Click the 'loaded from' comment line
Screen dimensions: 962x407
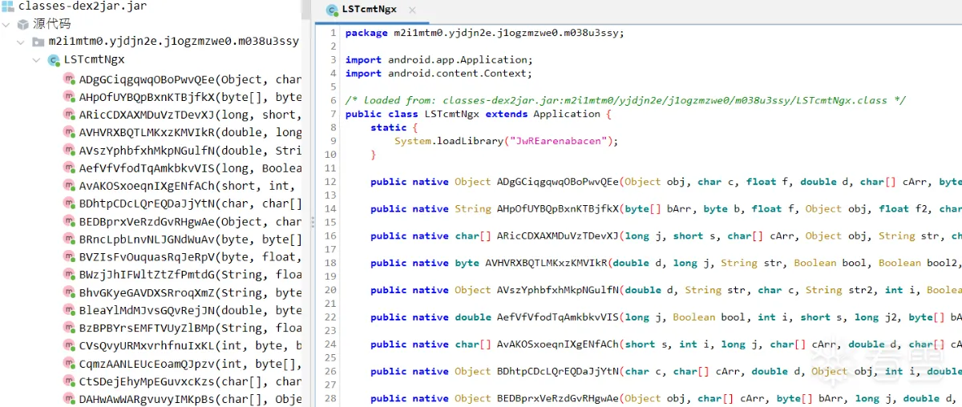click(625, 101)
